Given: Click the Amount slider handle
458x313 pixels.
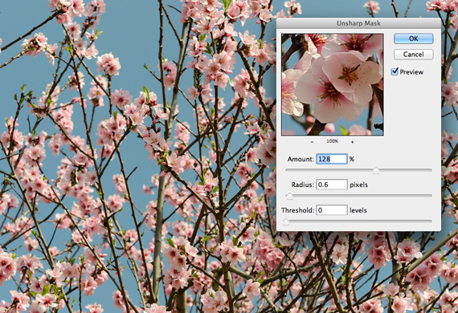Looking at the screenshot, I should tap(376, 171).
